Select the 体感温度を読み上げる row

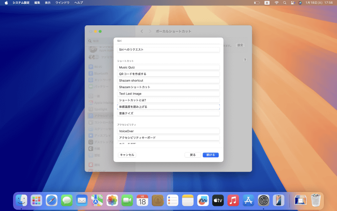(168, 107)
